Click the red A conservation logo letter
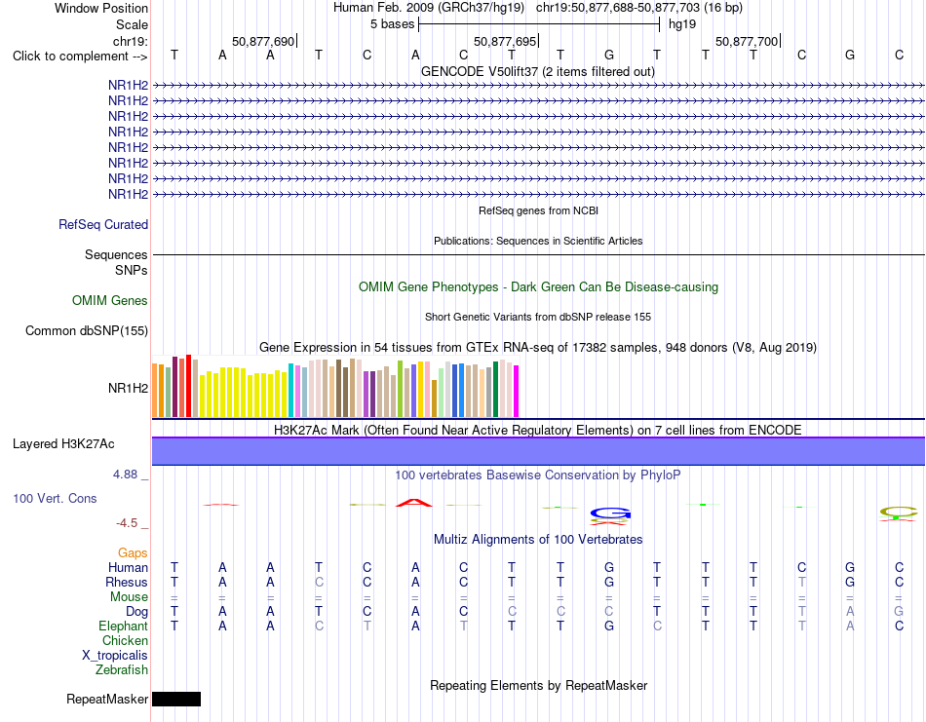The height and width of the screenshot is (722, 926). click(x=414, y=503)
